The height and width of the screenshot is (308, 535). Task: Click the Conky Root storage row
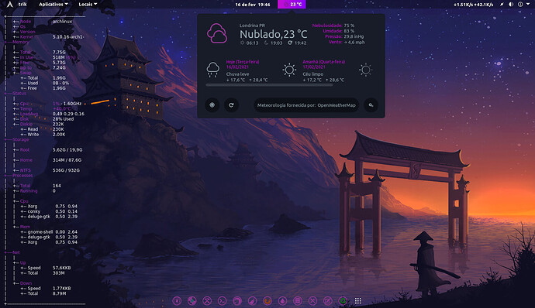(x=47, y=150)
